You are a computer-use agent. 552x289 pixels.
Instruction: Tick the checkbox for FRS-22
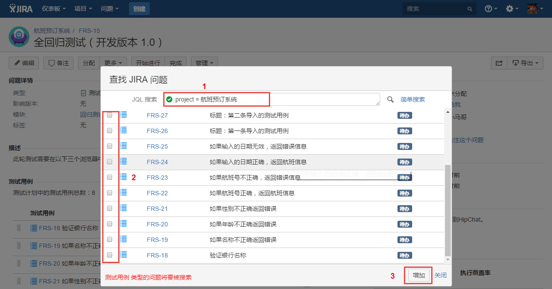click(x=110, y=193)
